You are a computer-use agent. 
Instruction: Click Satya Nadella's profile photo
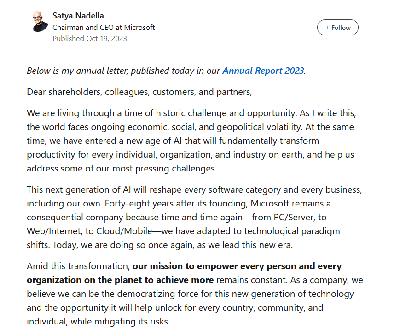coord(40,22)
